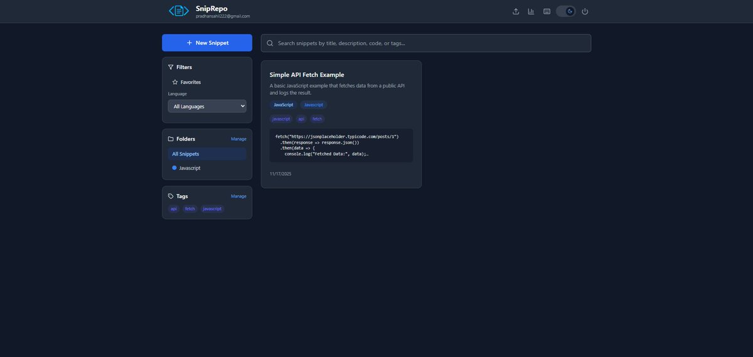Click the JavaScript language badge on card

[x=284, y=105]
